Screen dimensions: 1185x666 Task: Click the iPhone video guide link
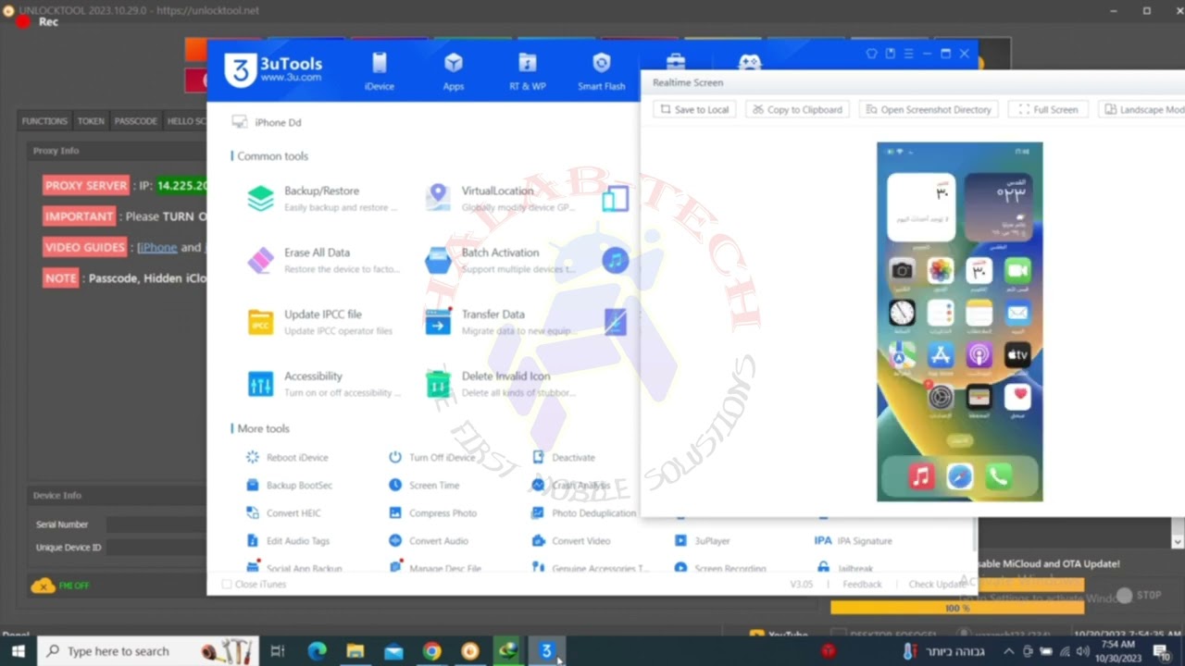point(157,248)
